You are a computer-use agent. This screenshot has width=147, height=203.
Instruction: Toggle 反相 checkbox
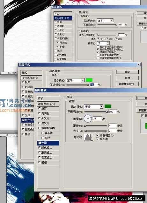click(x=97, y=139)
